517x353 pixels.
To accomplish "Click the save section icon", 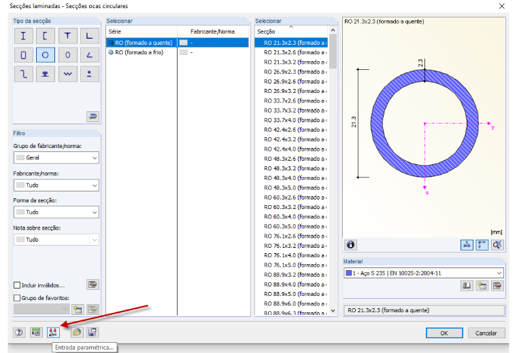I will click(93, 333).
